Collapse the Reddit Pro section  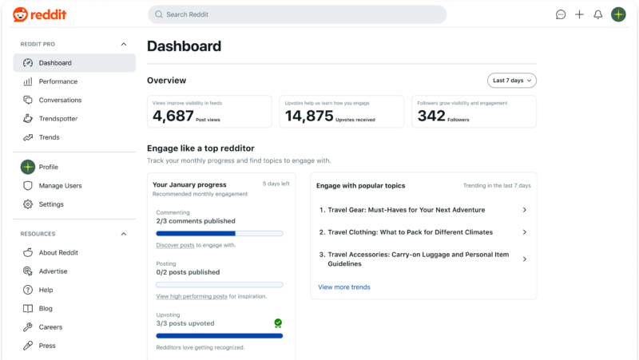click(124, 44)
